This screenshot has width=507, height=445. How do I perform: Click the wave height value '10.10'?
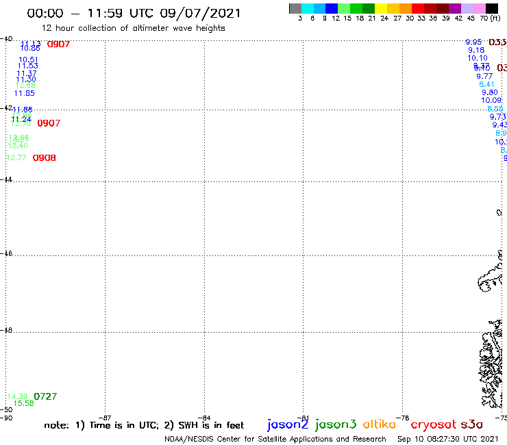click(478, 58)
